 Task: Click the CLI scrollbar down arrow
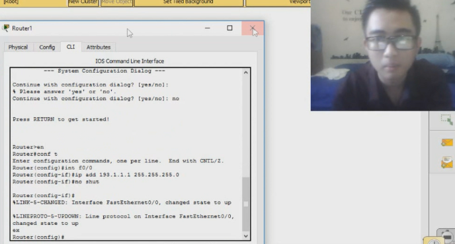pyautogui.click(x=246, y=236)
